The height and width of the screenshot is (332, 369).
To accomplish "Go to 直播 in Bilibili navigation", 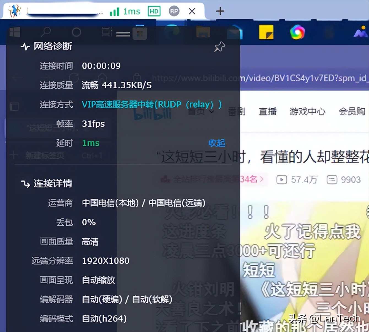I will (267, 111).
